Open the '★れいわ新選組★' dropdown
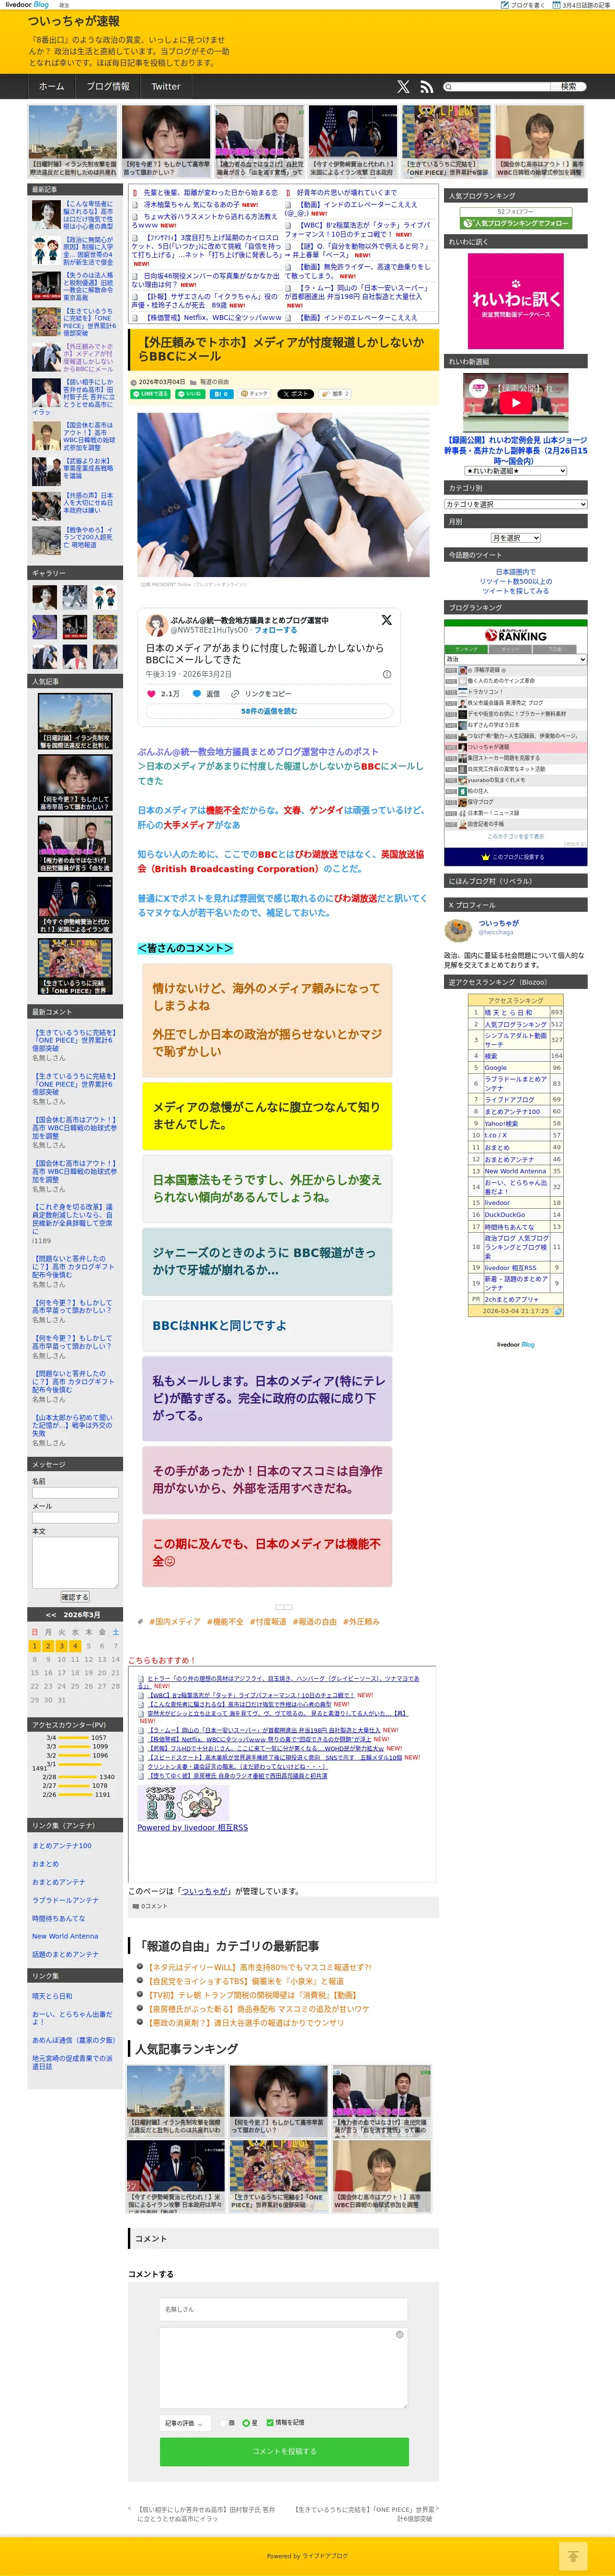615x2576 pixels. 515,471
